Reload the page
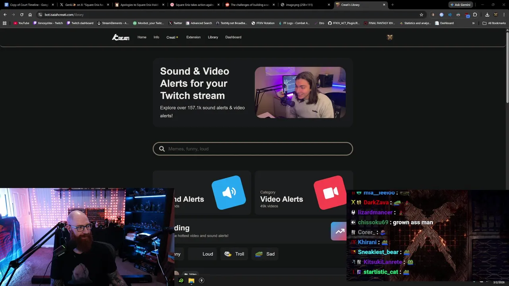The height and width of the screenshot is (286, 509). click(x=21, y=15)
